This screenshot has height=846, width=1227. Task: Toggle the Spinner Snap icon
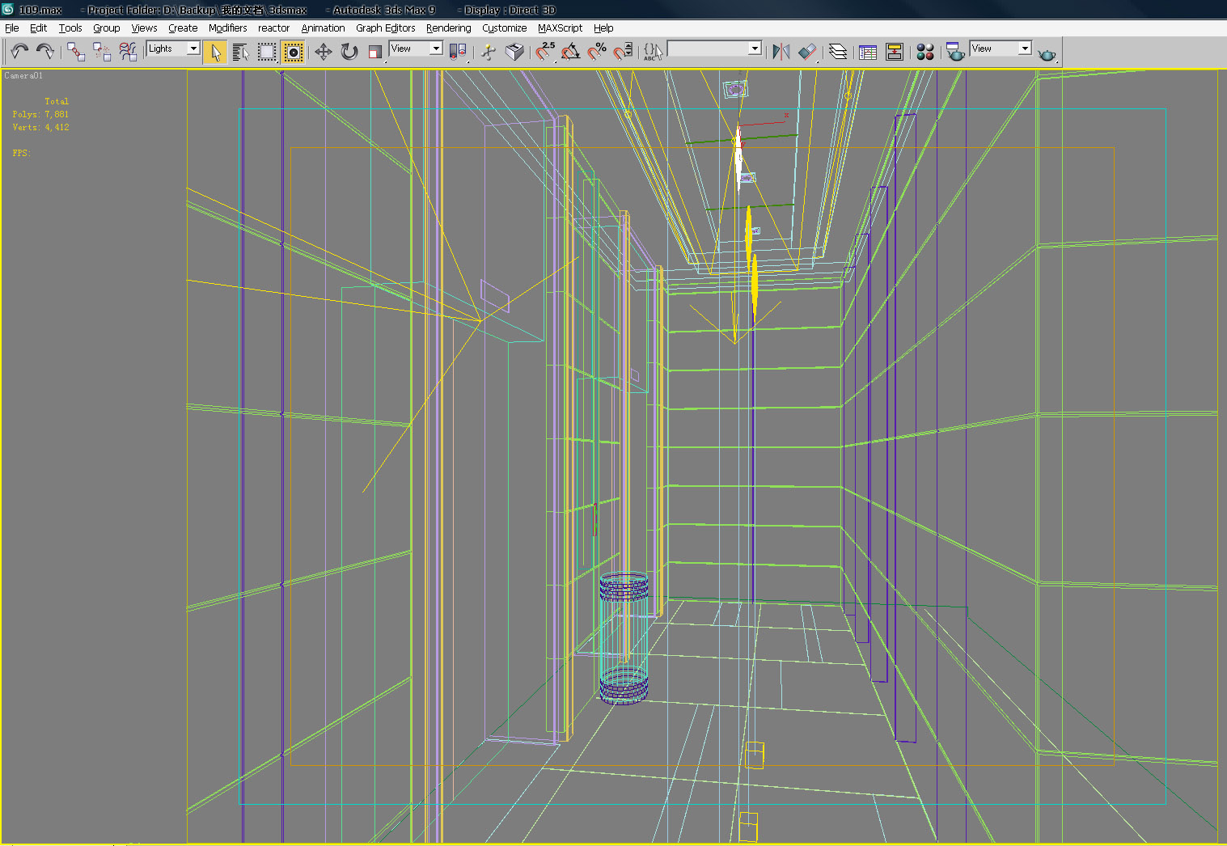[x=623, y=52]
